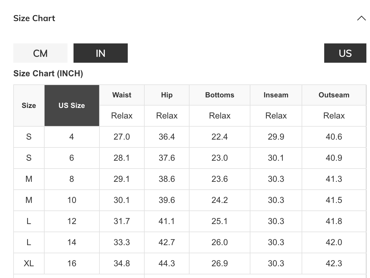The width and height of the screenshot is (370, 278).
Task: Click the XL size label
Action: click(29, 264)
